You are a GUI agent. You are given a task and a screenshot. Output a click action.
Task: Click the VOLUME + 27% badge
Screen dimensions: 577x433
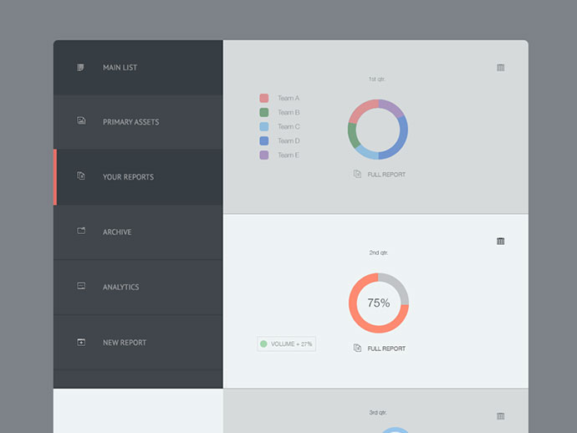pos(286,344)
